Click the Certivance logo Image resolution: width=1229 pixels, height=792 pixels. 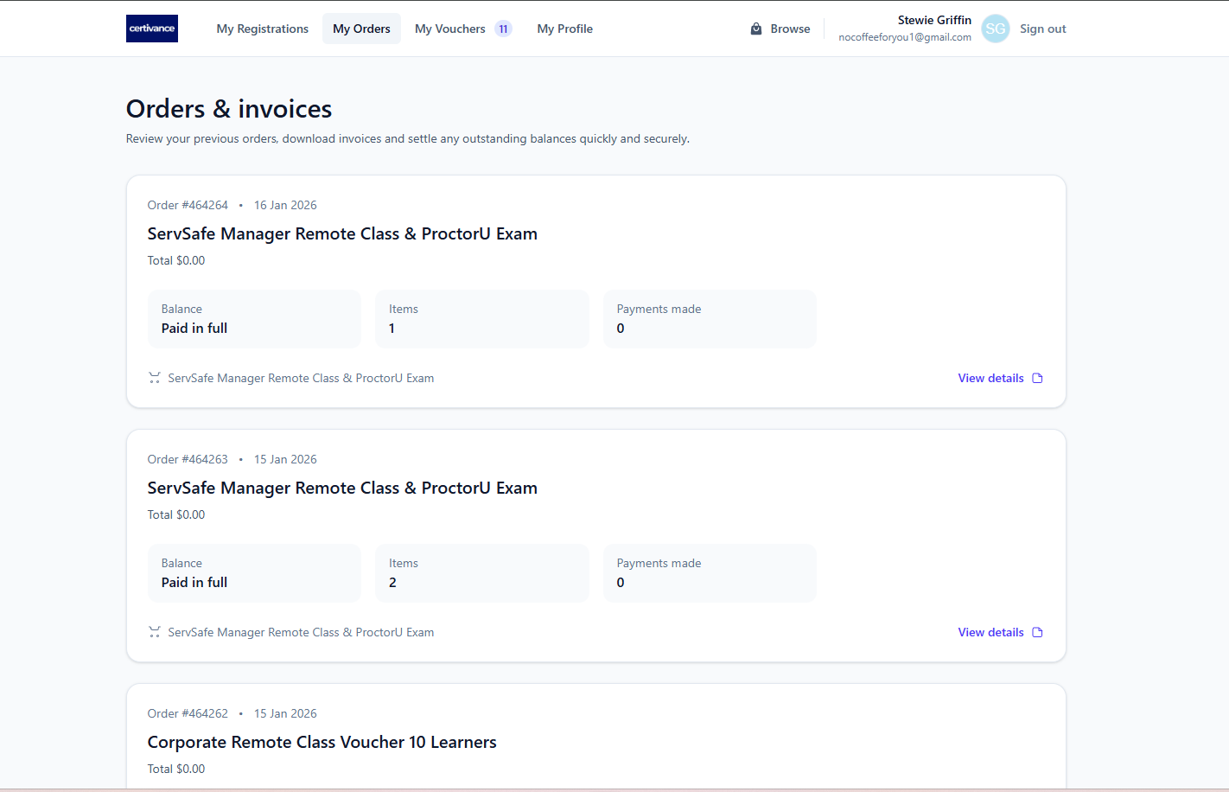[152, 29]
